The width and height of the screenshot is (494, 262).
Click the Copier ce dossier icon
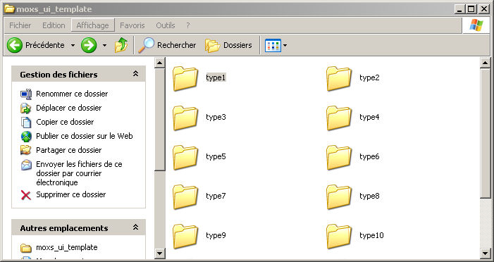coord(26,122)
